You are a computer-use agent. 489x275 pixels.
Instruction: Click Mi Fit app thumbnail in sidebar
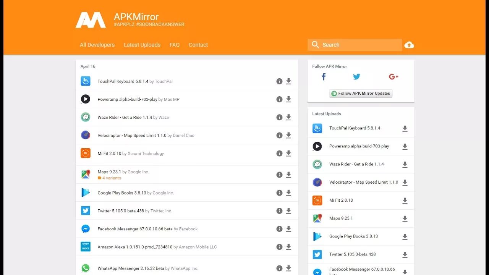[317, 200]
